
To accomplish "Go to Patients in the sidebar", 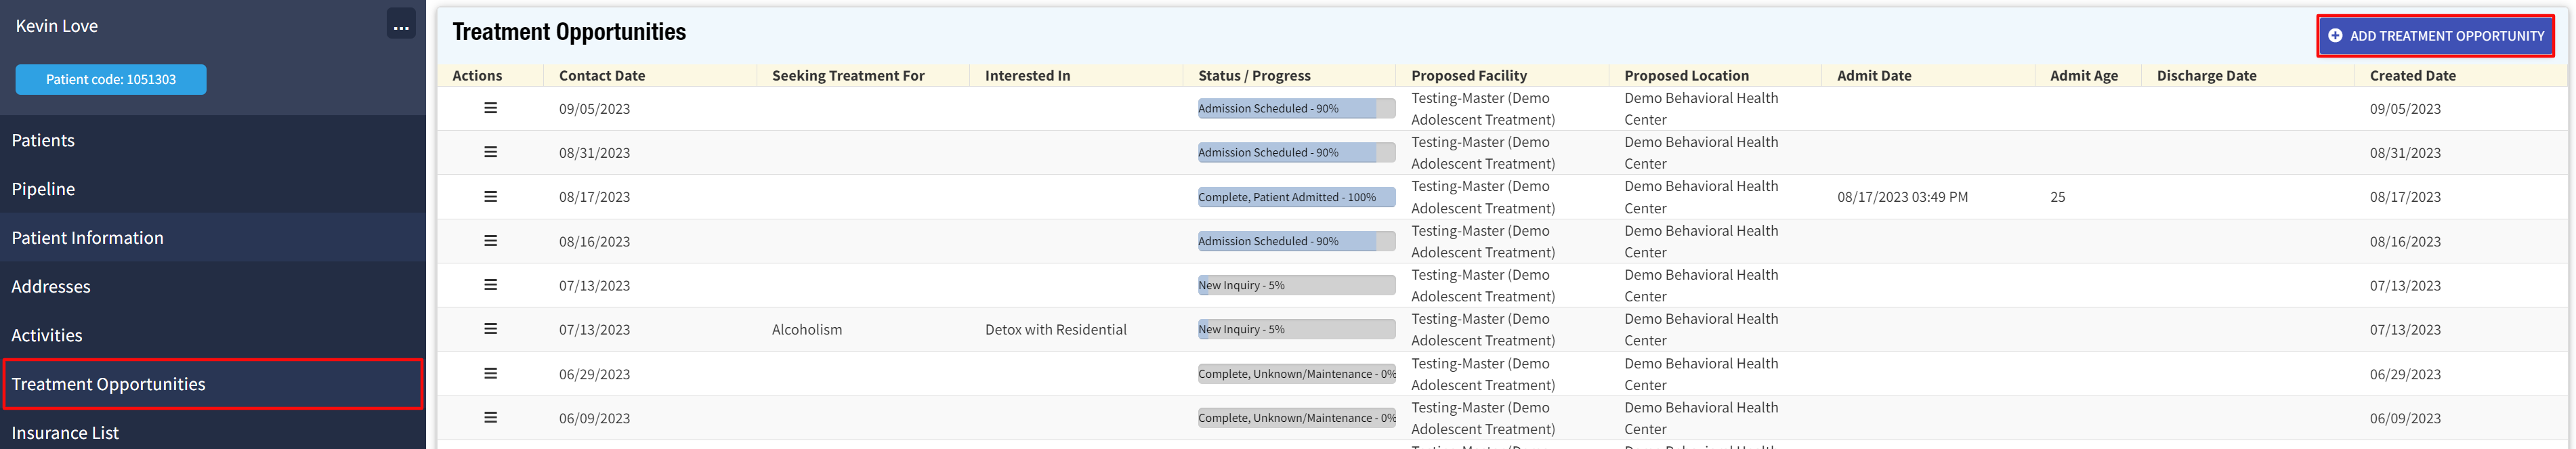I will pos(43,140).
